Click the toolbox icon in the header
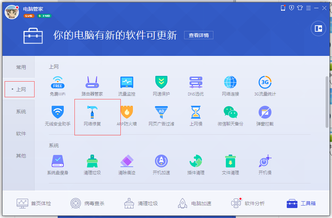 coord(33,36)
